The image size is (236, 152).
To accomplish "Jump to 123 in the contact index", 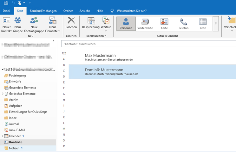I will (64, 53).
